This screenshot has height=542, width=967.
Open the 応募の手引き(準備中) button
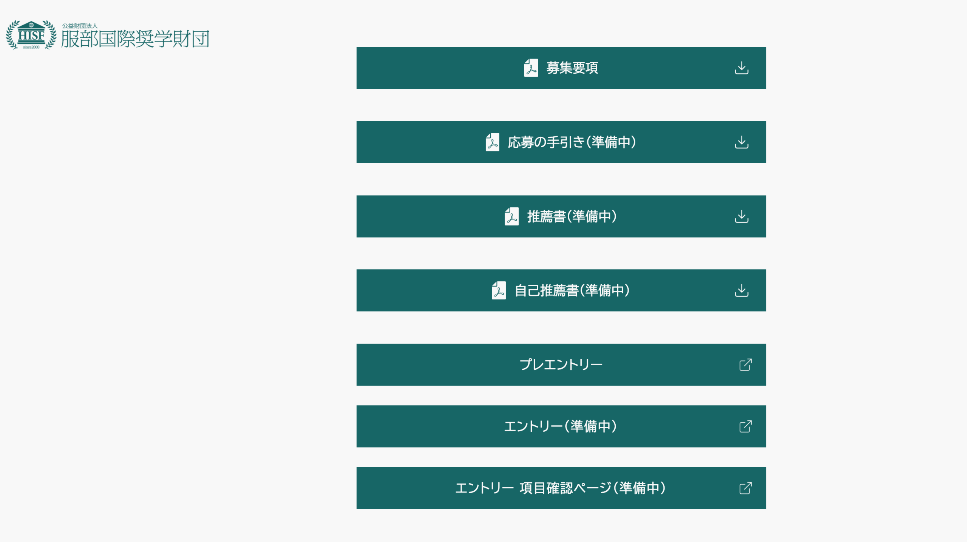[x=572, y=142]
